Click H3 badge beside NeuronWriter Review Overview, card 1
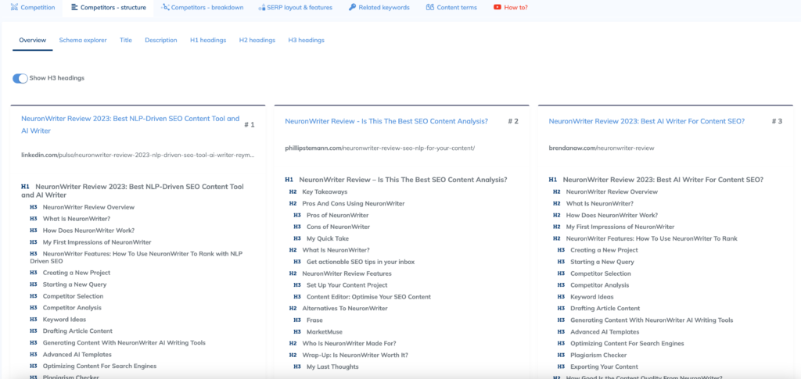 pos(34,208)
